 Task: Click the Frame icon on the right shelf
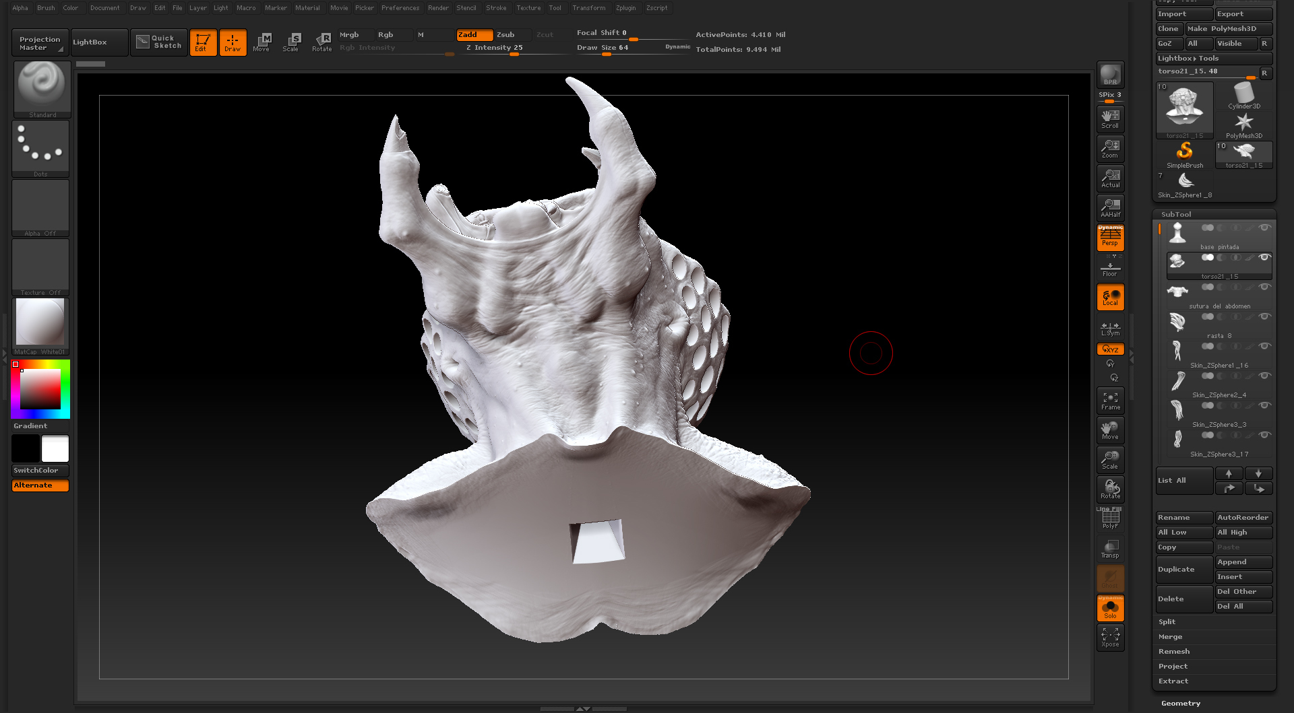click(1109, 400)
